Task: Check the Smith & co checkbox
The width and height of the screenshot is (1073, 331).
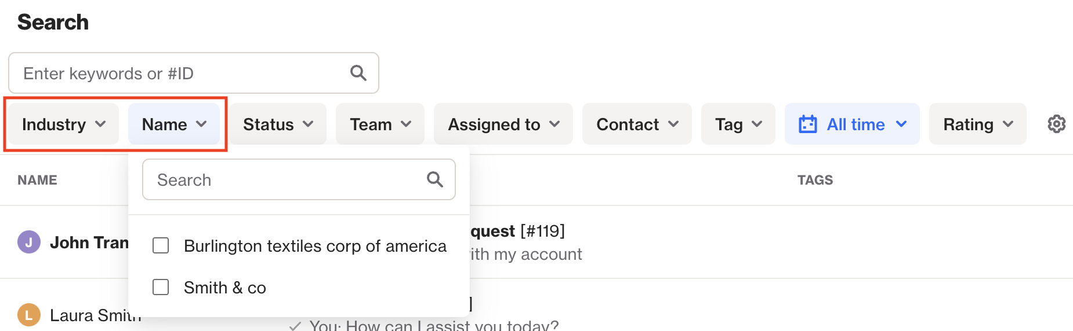Action: coord(161,287)
